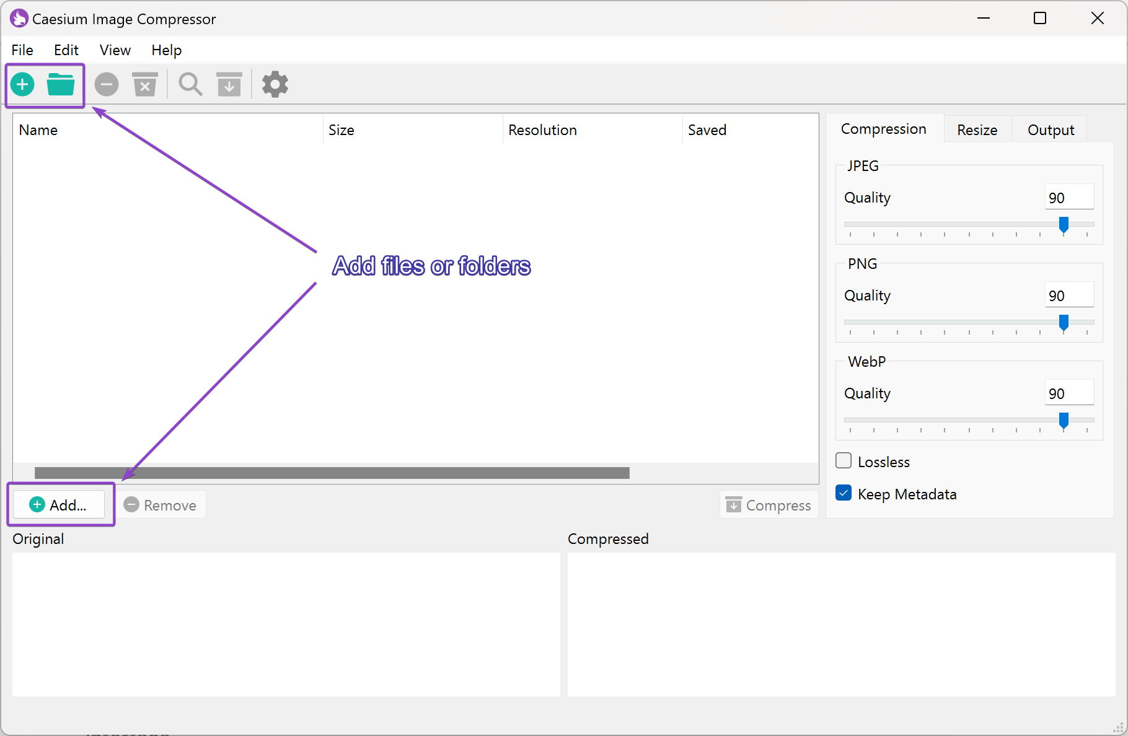The height and width of the screenshot is (736, 1128).
Task: Sort list by the Size column header
Action: pyautogui.click(x=412, y=130)
